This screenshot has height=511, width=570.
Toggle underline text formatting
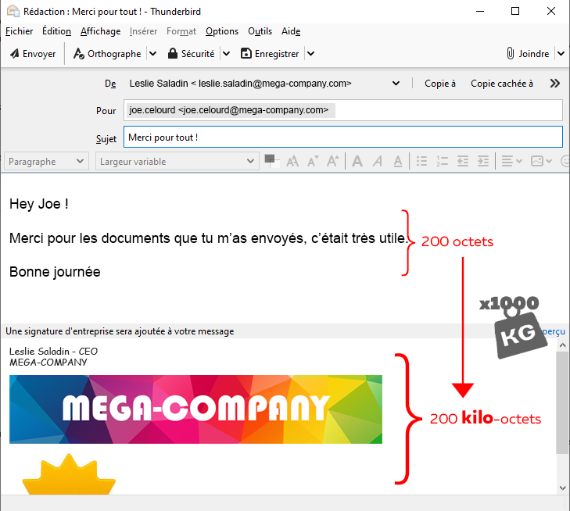(398, 161)
